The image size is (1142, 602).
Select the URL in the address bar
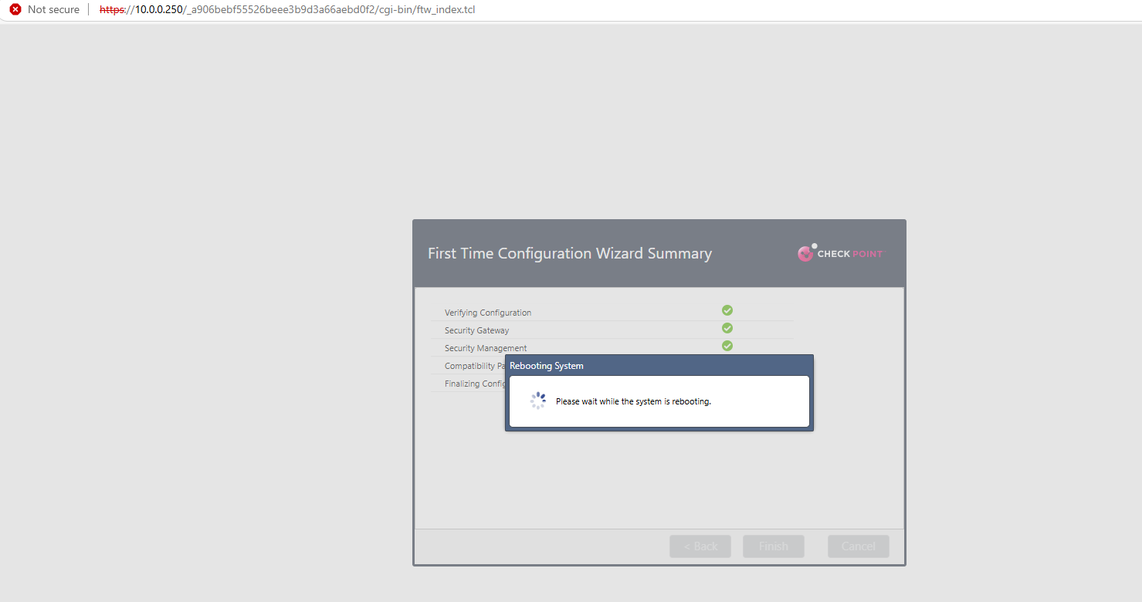(x=287, y=9)
